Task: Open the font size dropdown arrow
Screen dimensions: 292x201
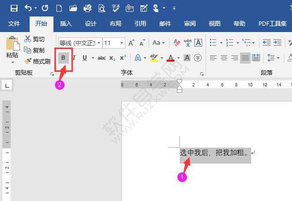Action: click(x=121, y=43)
